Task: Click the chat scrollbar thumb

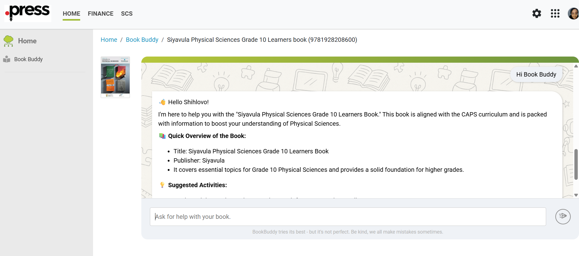Action: (x=576, y=164)
